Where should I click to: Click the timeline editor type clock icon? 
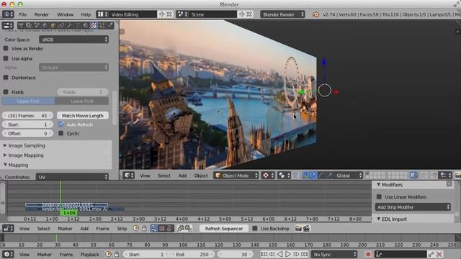coord(8,254)
